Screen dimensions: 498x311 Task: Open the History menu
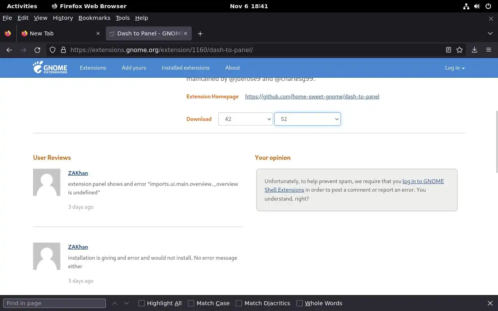tap(63, 18)
